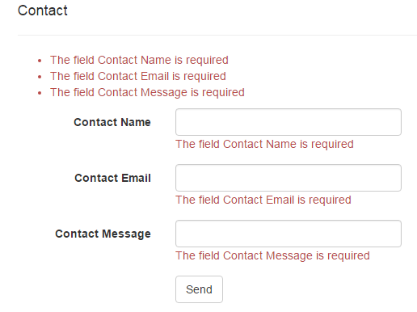Click bullet dot of Contact Message error
Image resolution: width=417 pixels, height=312 pixels.
point(40,93)
